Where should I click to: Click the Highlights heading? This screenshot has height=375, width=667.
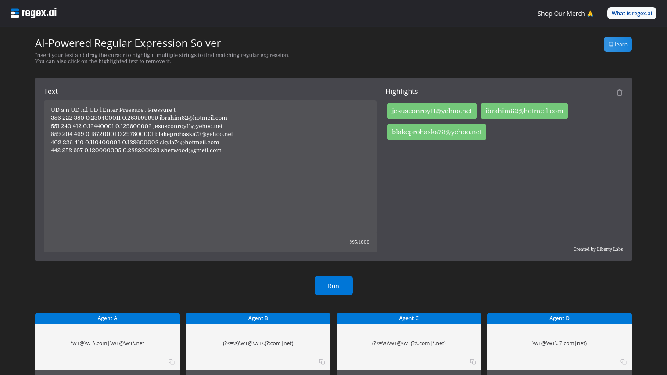coord(402,91)
